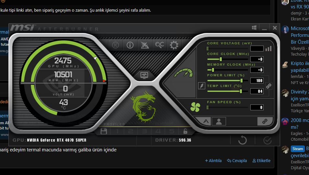The image size is (309, 175).
Task: Open the Kripto ile thread link
Action: pos(300,67)
